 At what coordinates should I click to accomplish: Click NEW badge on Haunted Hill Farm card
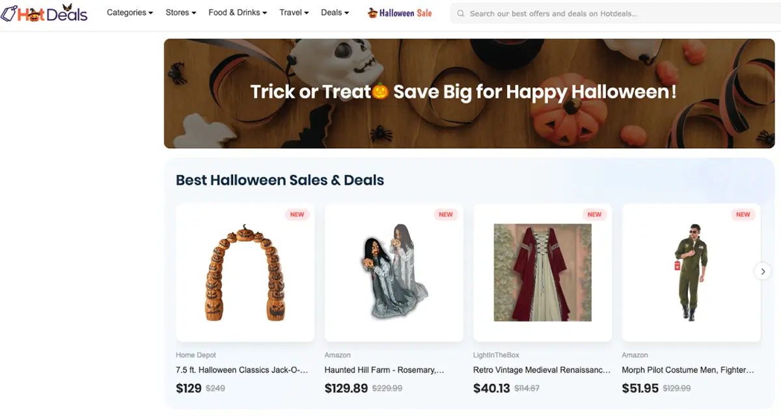(x=446, y=214)
